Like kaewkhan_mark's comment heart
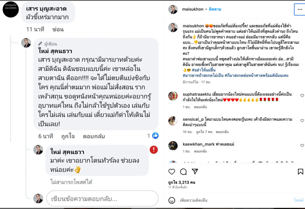Viewport: 305px width, 209px height. coord(302,145)
